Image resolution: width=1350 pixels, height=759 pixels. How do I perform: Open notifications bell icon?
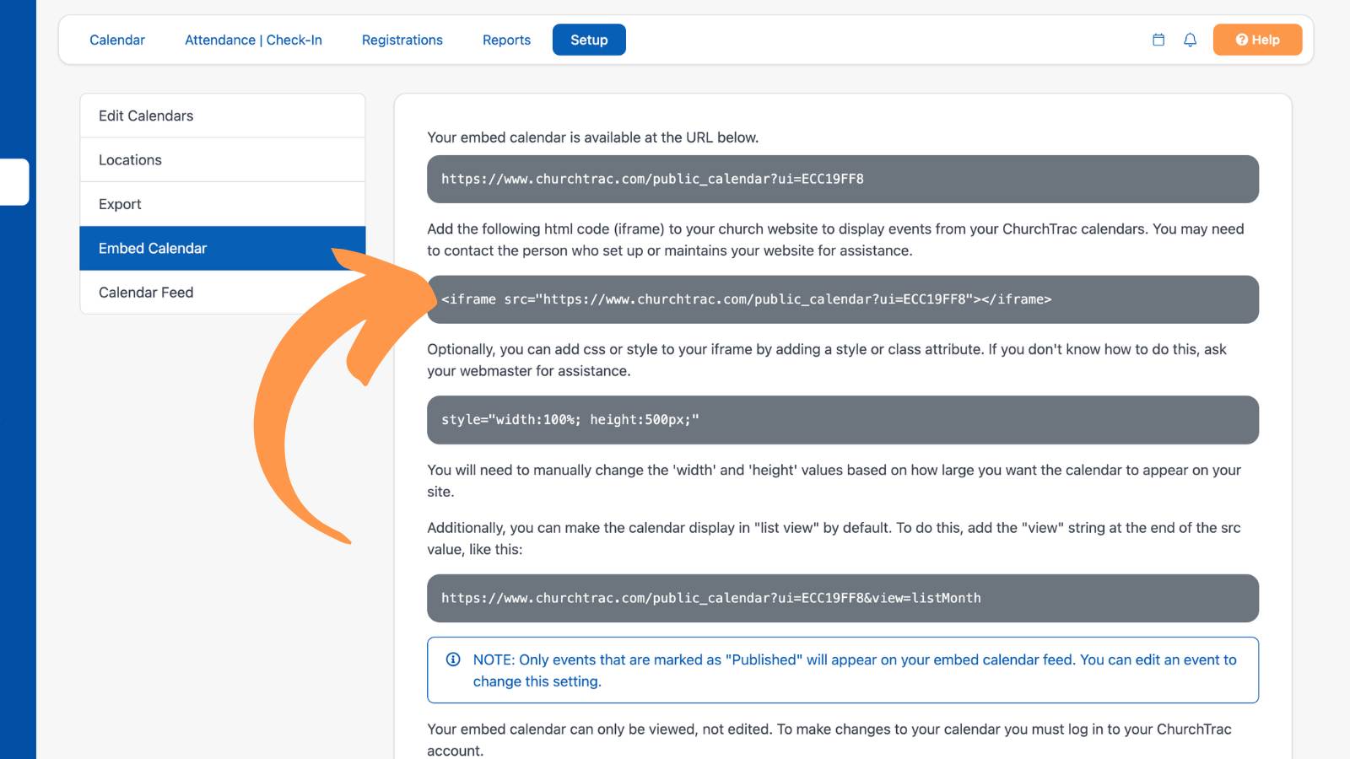[x=1190, y=40]
